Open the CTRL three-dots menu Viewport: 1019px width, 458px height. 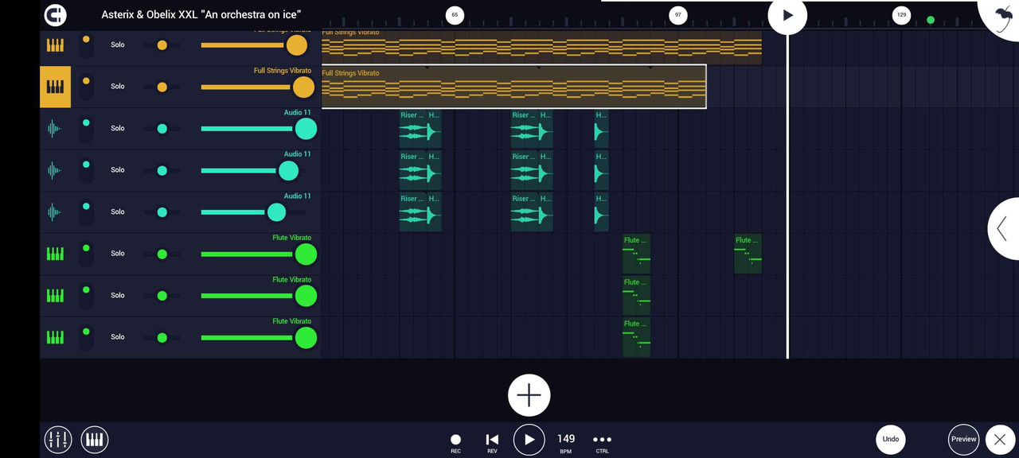tap(603, 443)
